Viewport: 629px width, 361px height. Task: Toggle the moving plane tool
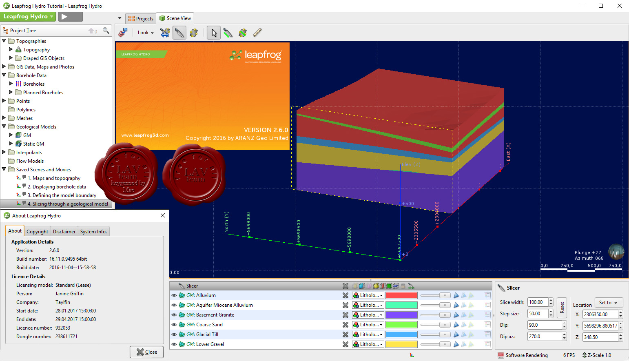pyautogui.click(x=194, y=33)
